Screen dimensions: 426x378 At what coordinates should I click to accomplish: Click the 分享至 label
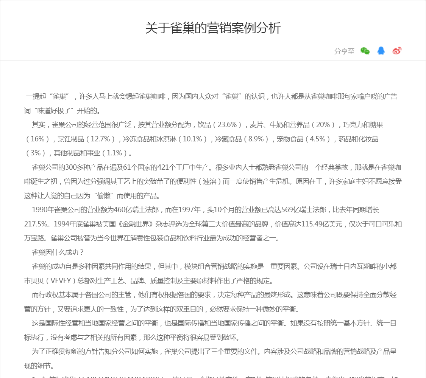(x=344, y=51)
